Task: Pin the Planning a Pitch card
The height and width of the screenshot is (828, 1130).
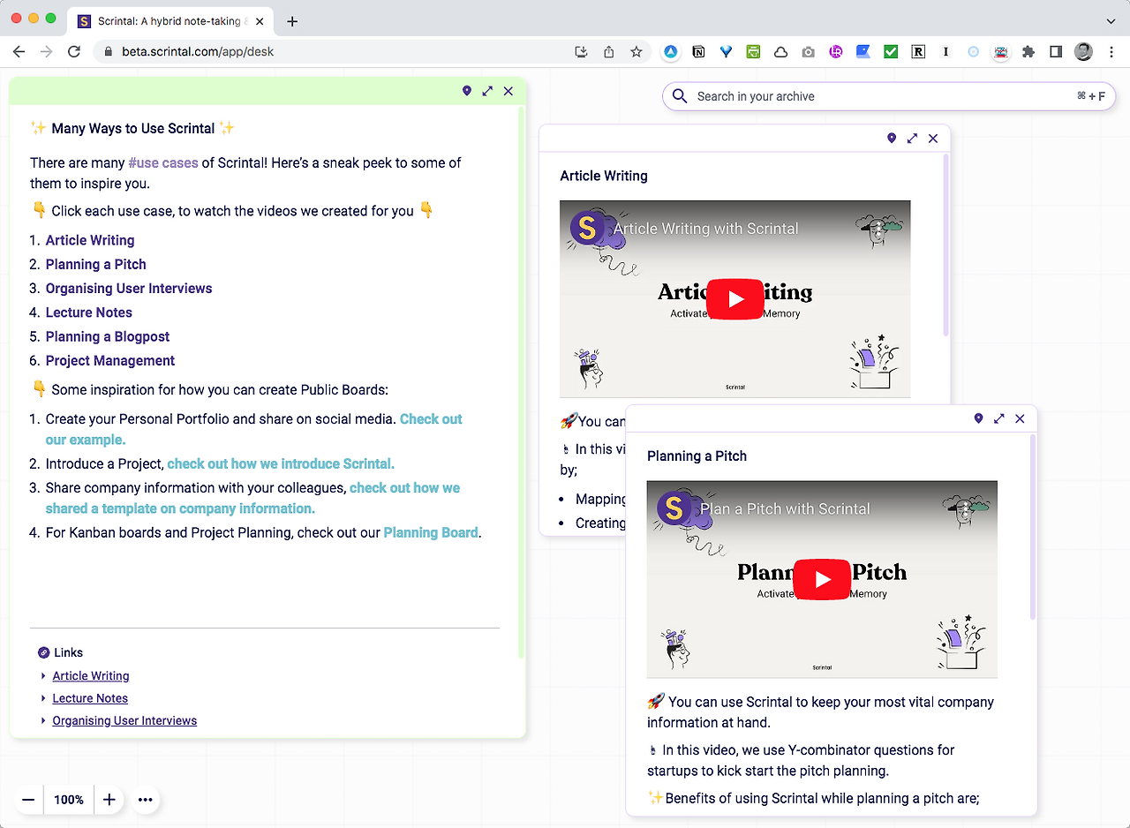Action: point(978,418)
